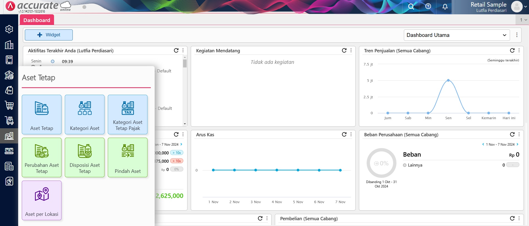Refresh the Kegiatan Mendatang widget

(344, 50)
